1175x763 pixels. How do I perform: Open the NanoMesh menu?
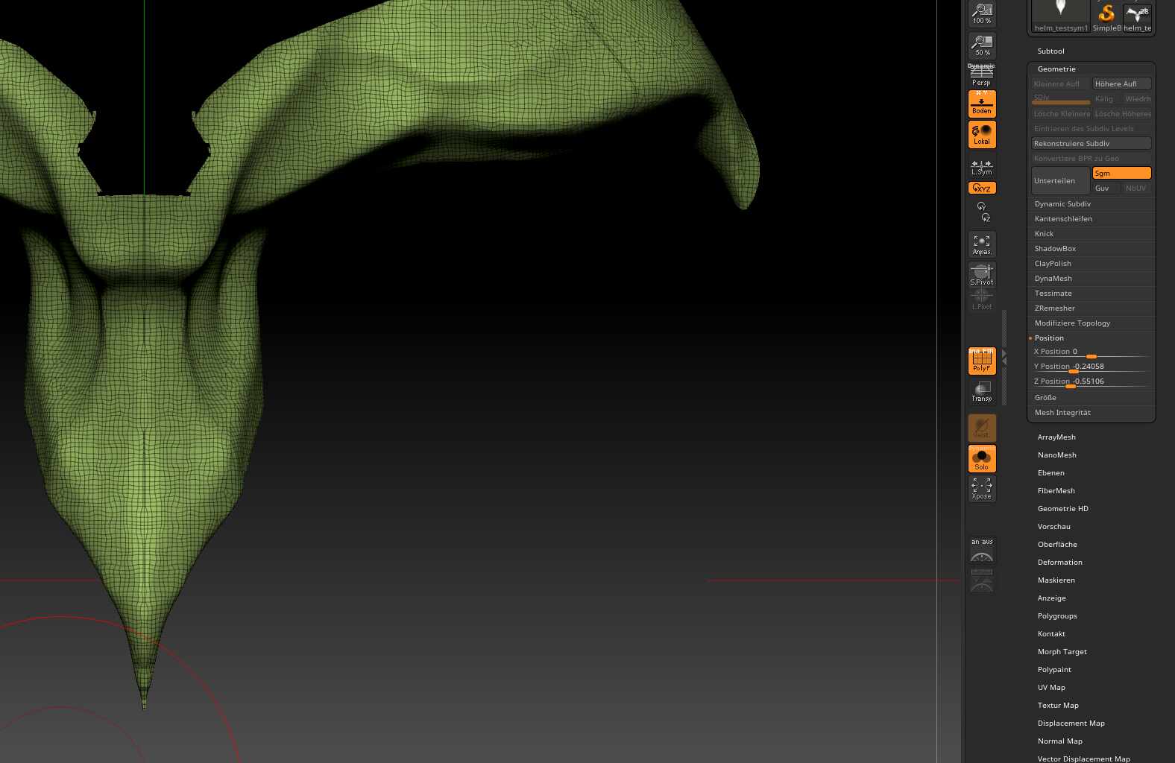pyautogui.click(x=1056, y=455)
